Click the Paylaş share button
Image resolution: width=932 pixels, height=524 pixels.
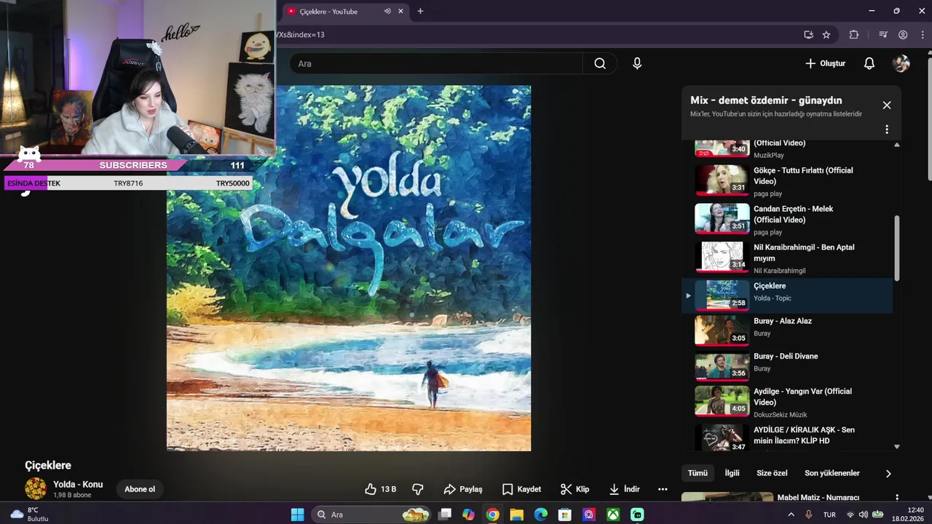[x=463, y=489]
